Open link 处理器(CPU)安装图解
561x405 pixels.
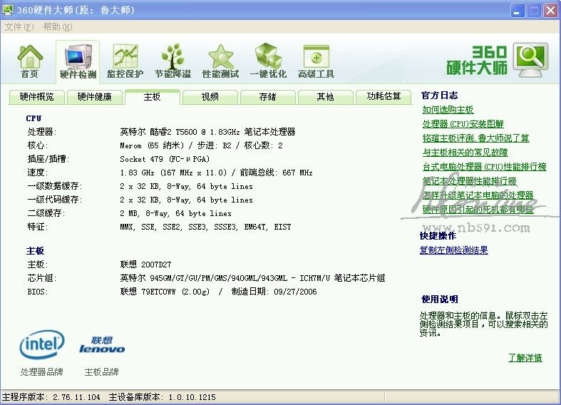coord(463,124)
